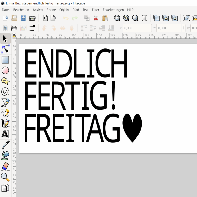Activate the Pencil freehand tool
The image size is (197, 197).
5,113
